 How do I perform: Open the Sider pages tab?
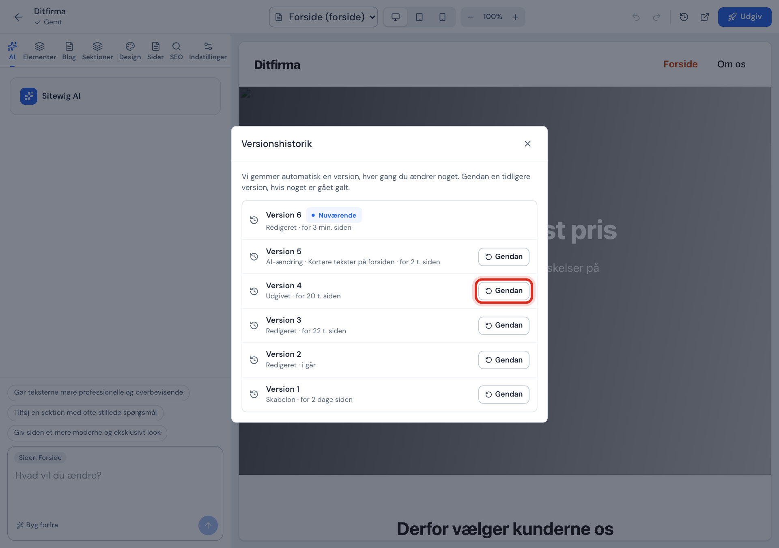click(x=155, y=51)
